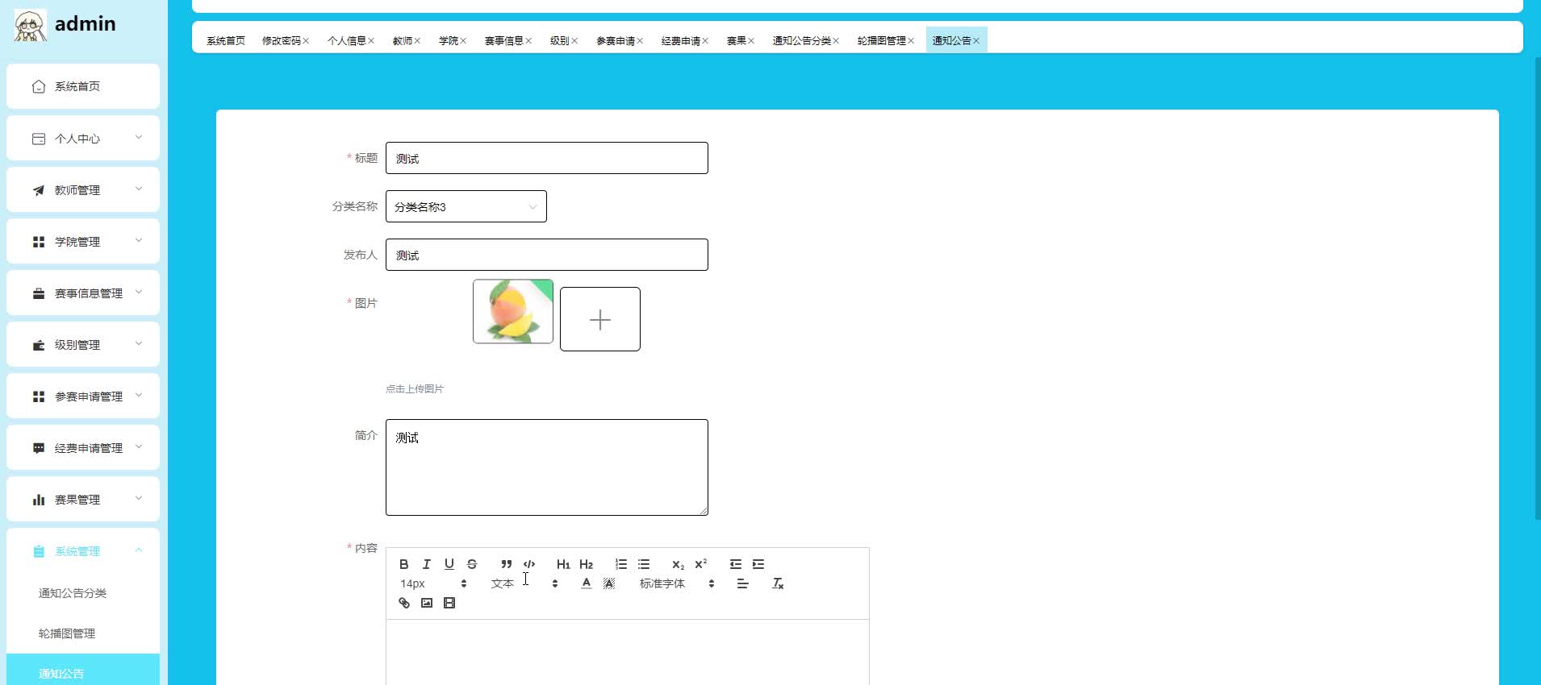
Task: Expand the 个人中心 sidebar menu
Action: (83, 139)
